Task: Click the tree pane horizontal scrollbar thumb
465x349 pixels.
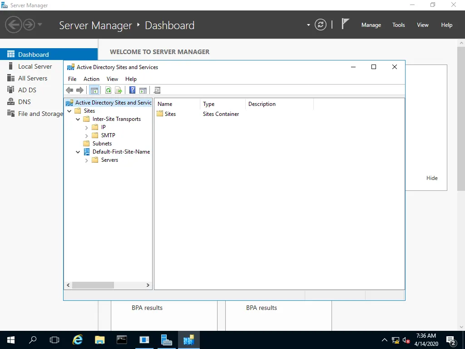Action: pyautogui.click(x=93, y=285)
